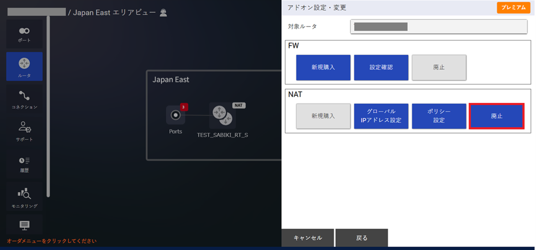Open グローバルIPアドレス設定
Image resolution: width=536 pixels, height=250 pixels.
pos(381,116)
